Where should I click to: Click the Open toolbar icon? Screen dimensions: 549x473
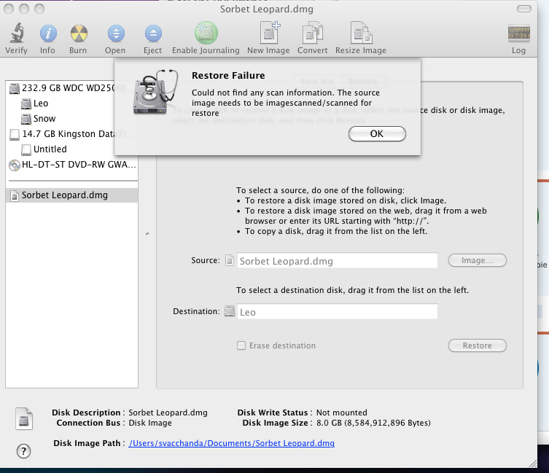click(115, 34)
